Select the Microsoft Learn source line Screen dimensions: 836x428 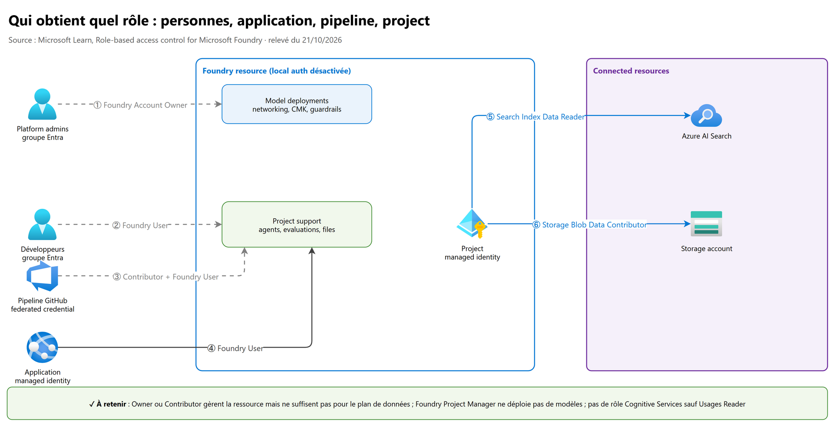coord(175,40)
